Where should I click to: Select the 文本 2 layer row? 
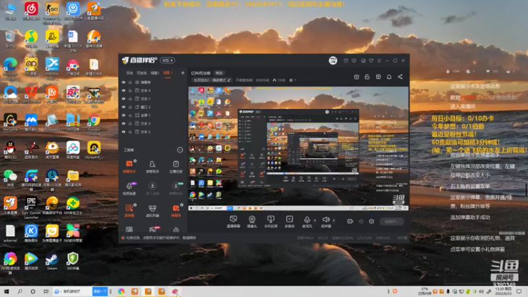(x=153, y=132)
